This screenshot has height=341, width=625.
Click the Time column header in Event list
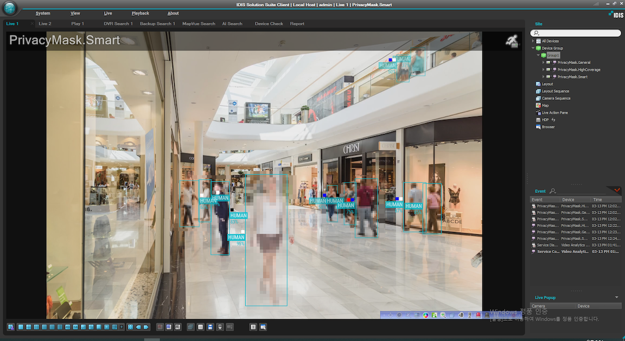[597, 200]
